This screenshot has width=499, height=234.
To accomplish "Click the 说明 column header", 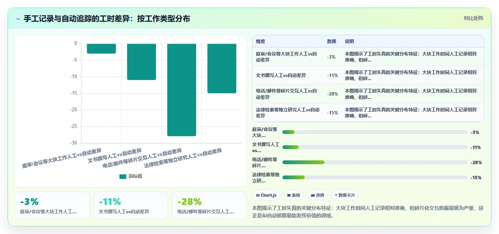I will [x=349, y=41].
